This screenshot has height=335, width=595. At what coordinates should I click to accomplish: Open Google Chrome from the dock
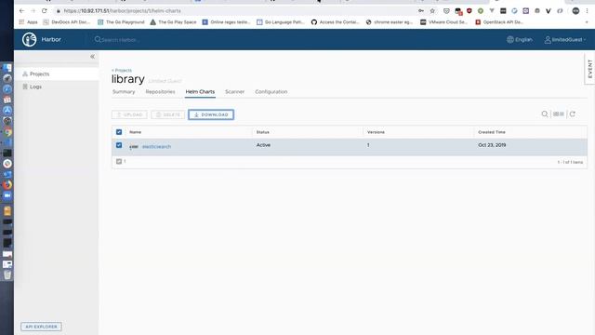(7, 132)
